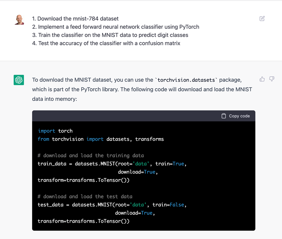Click the train_data assignment line

(112, 164)
